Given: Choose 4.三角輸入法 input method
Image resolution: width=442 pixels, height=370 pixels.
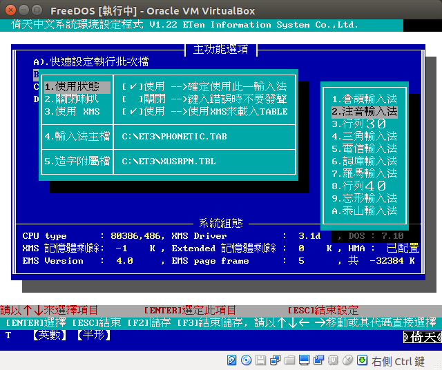Looking at the screenshot, I should (365, 137).
